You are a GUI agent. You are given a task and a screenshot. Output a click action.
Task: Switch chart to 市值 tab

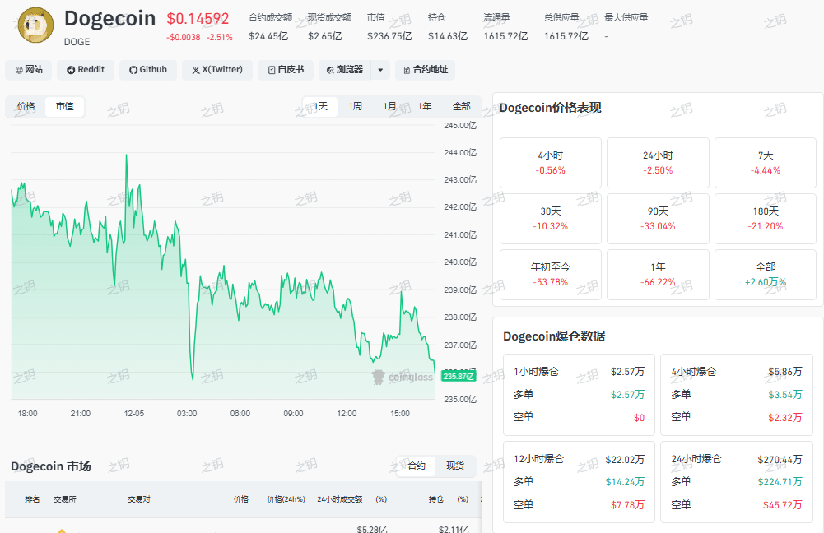[x=65, y=107]
